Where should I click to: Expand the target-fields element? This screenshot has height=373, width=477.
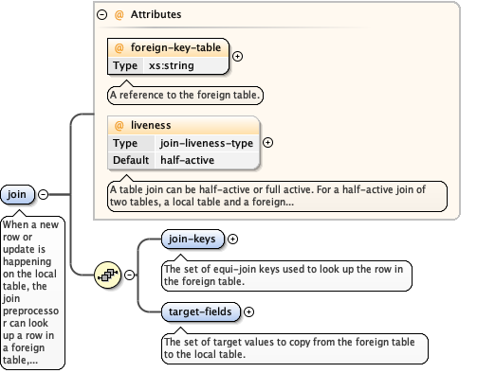click(x=249, y=311)
